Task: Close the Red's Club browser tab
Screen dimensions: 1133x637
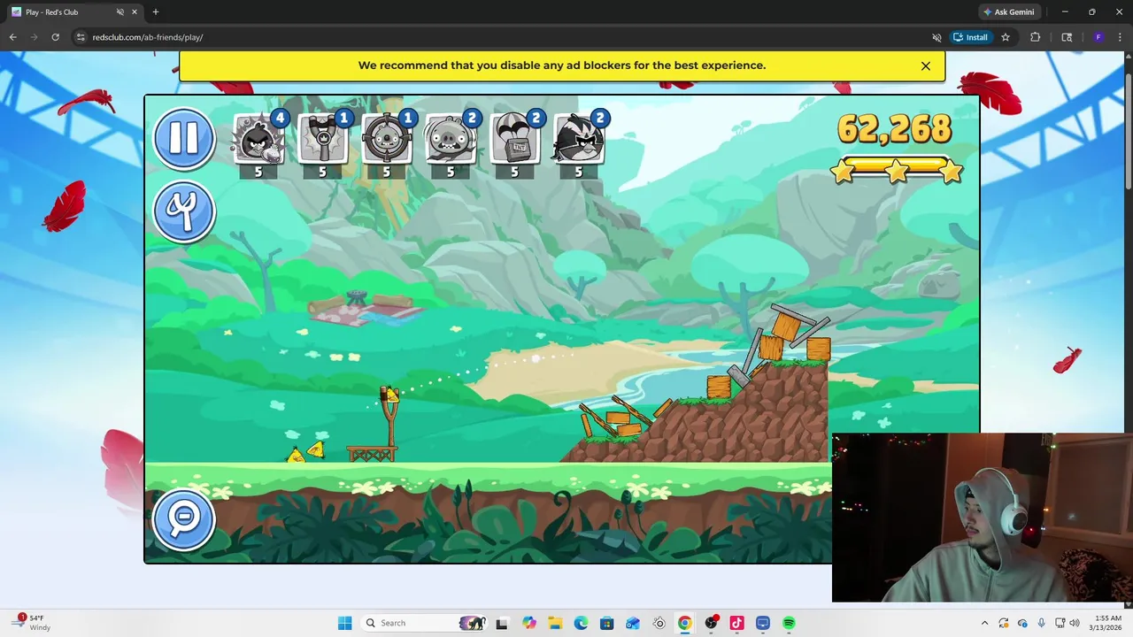Action: pyautogui.click(x=135, y=12)
